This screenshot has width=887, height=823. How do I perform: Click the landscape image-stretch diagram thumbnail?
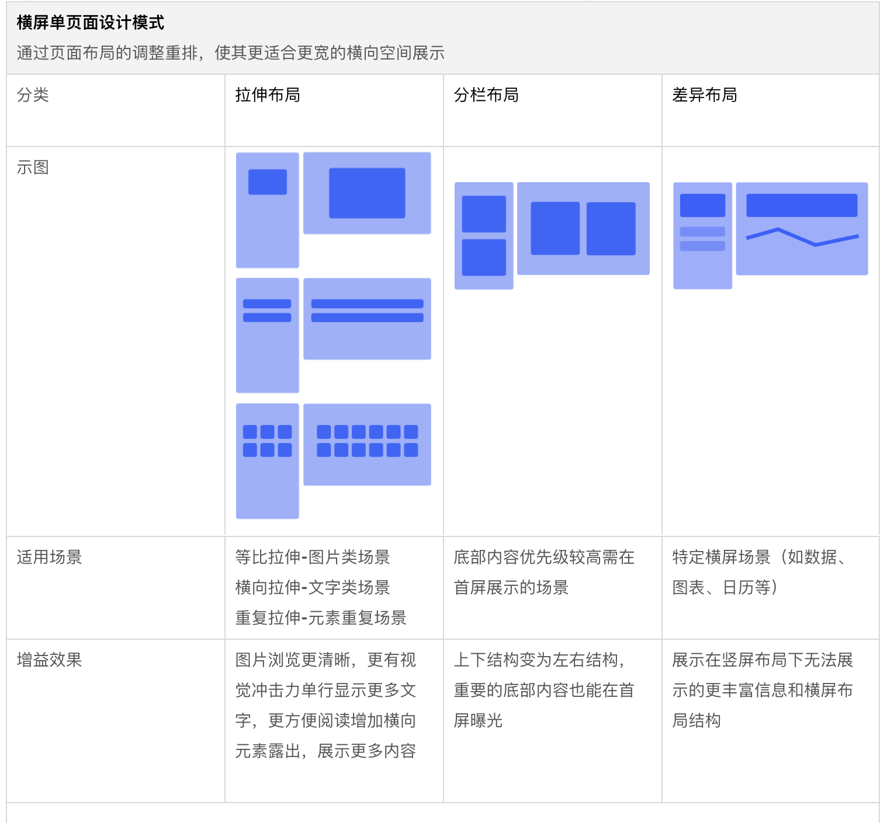coord(367,193)
